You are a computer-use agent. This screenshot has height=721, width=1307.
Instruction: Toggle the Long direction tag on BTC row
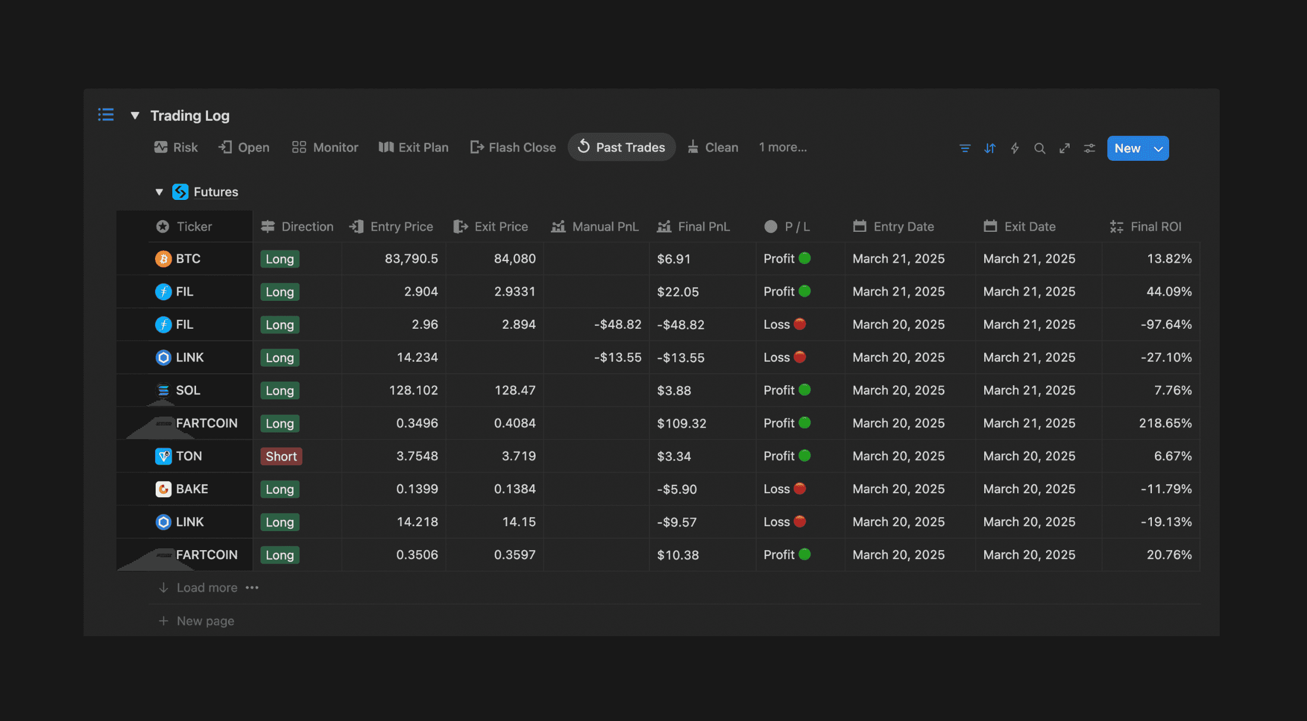279,259
